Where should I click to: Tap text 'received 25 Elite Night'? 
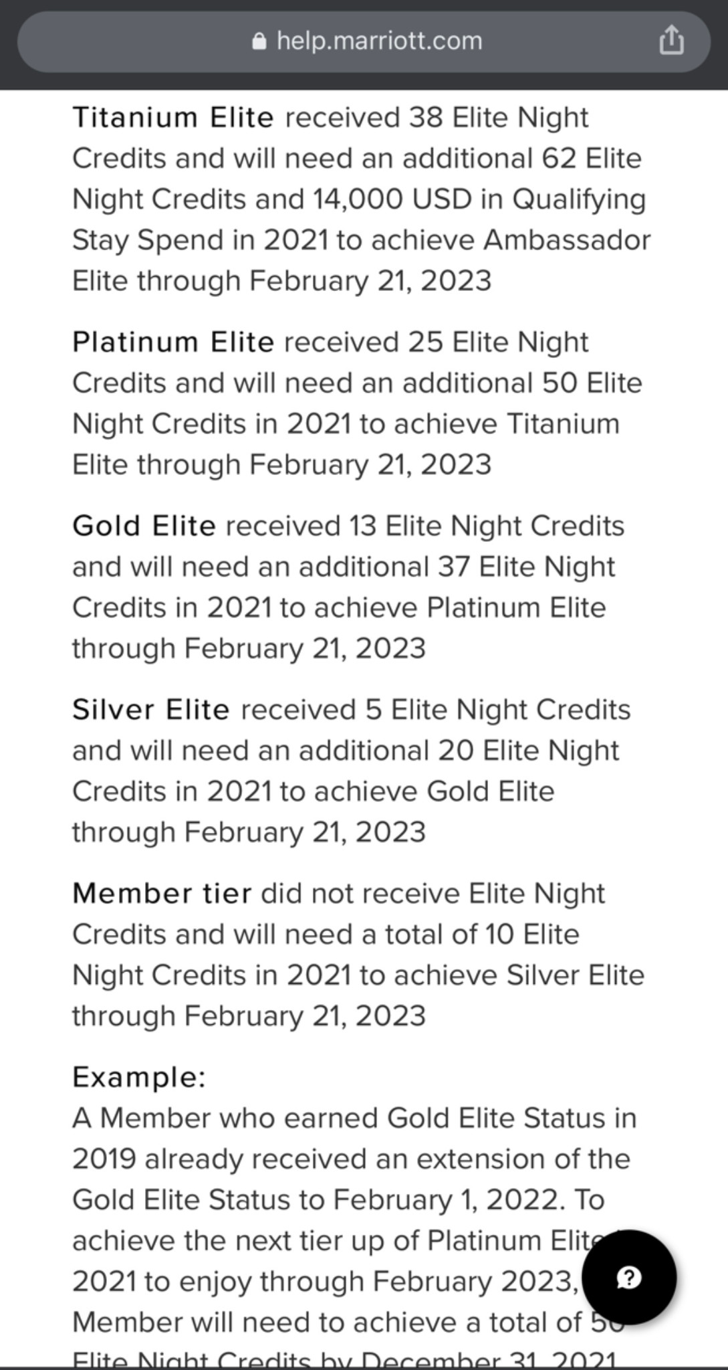(x=437, y=342)
